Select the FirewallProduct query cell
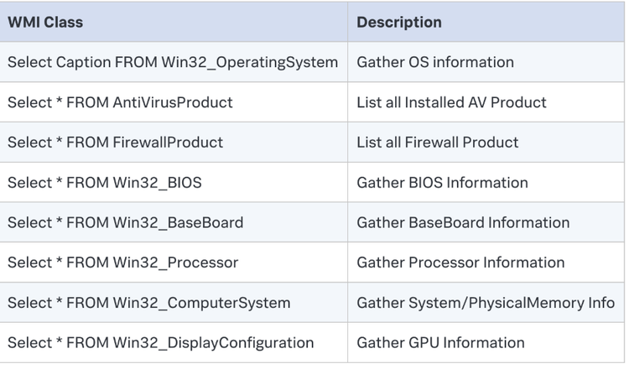This screenshot has height=369, width=629. coord(115,143)
